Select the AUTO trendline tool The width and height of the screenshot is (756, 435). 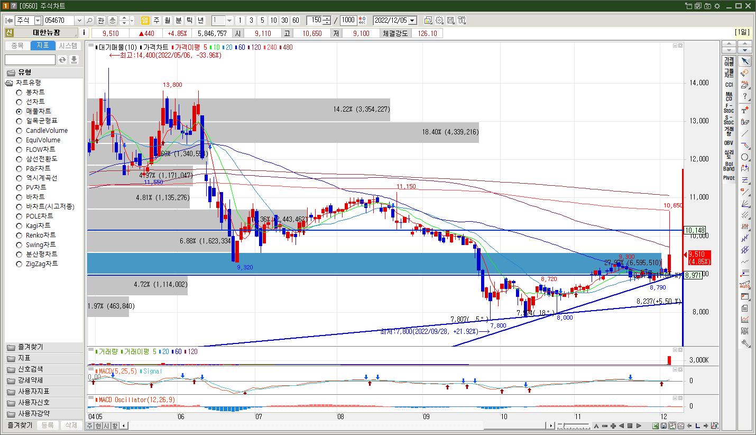(x=745, y=285)
